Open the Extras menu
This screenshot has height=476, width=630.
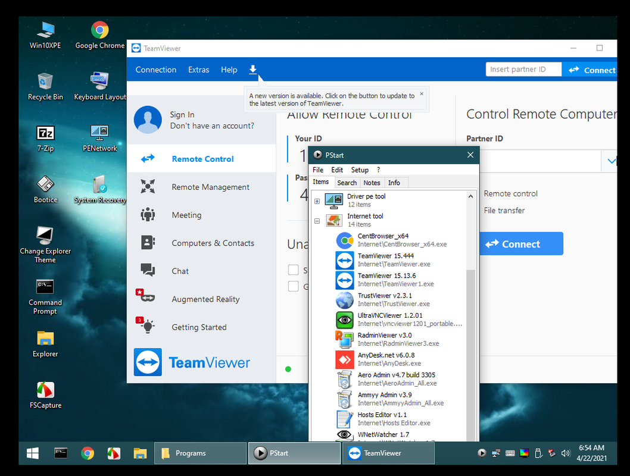(x=198, y=70)
